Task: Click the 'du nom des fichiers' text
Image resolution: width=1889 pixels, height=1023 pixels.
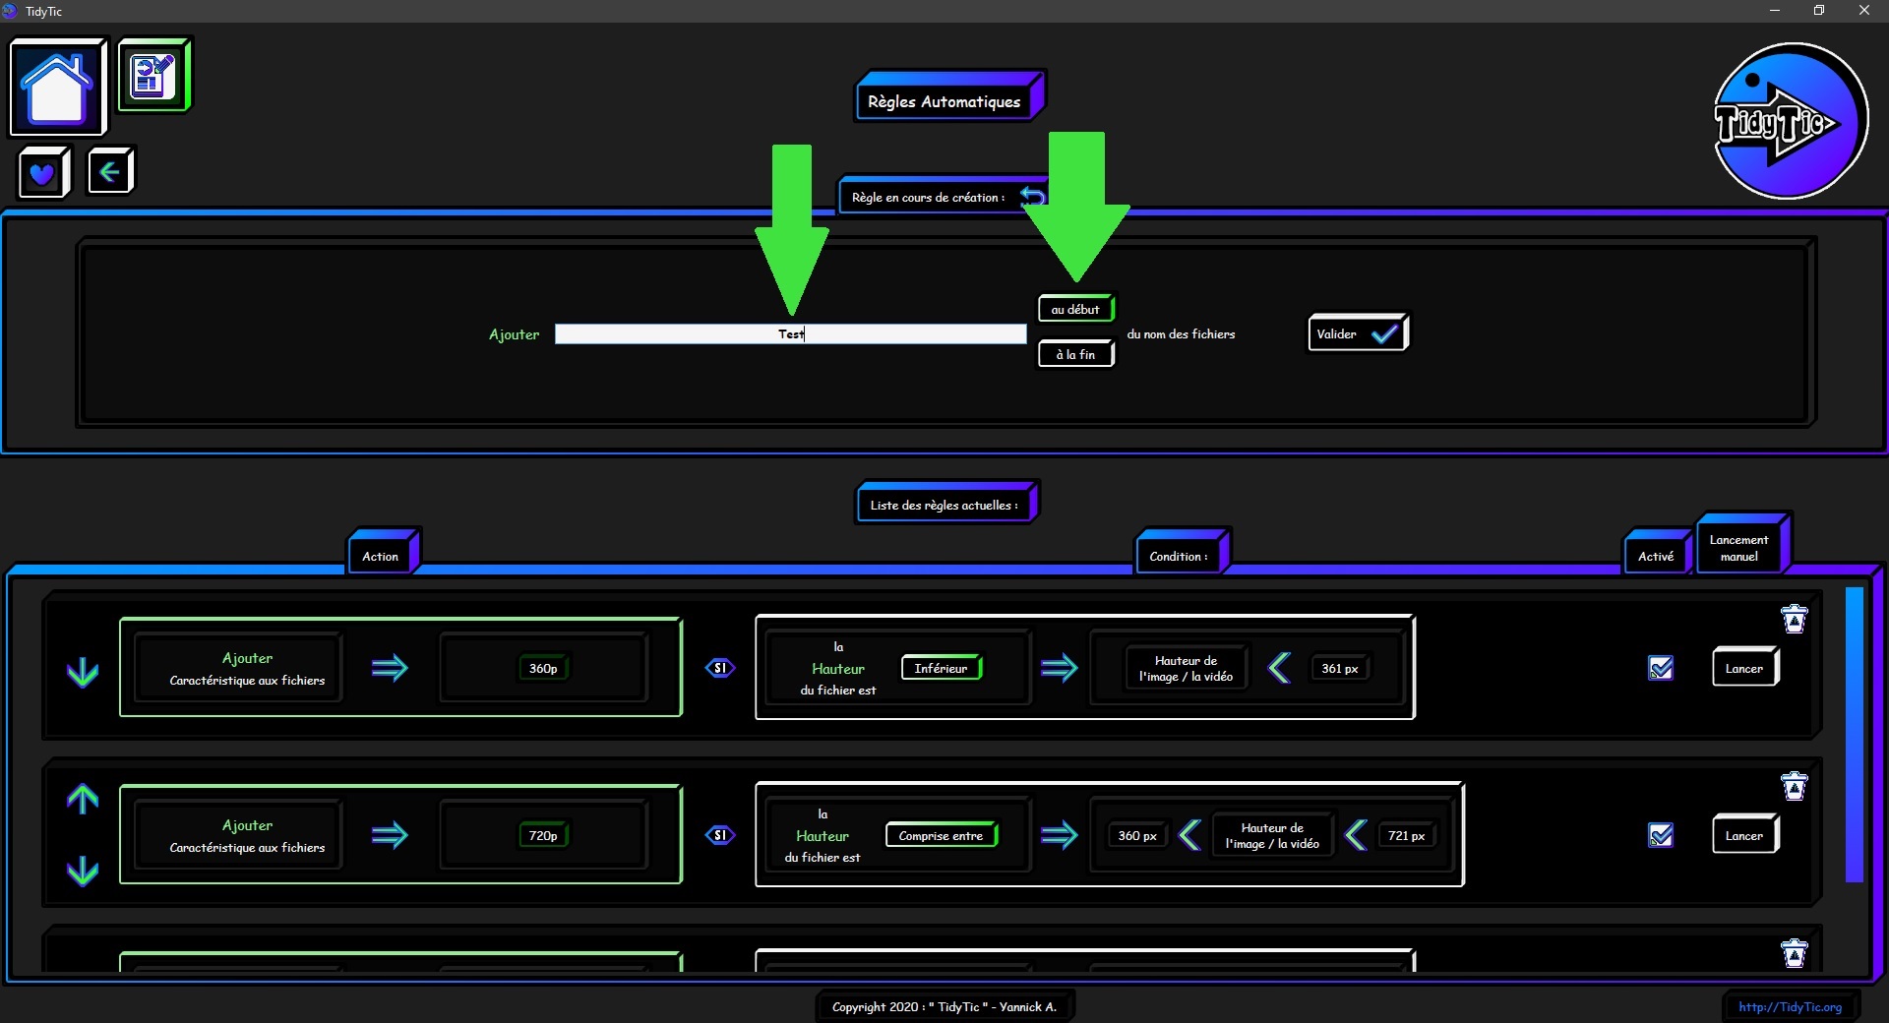Action: click(1181, 333)
